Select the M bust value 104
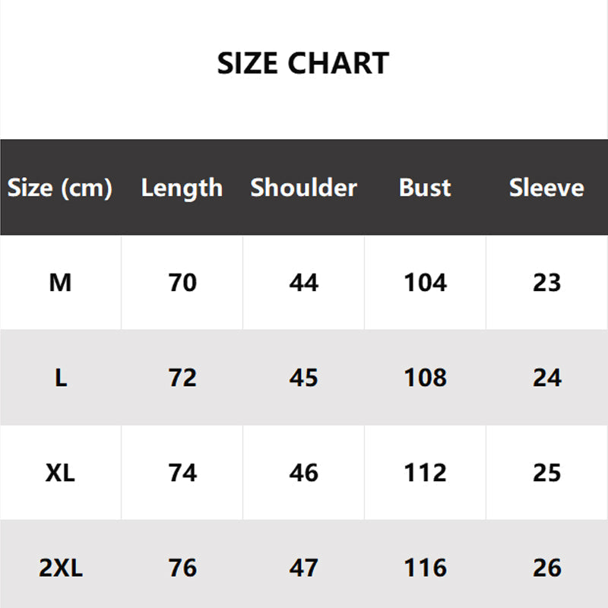This screenshot has width=608, height=608. 425,283
